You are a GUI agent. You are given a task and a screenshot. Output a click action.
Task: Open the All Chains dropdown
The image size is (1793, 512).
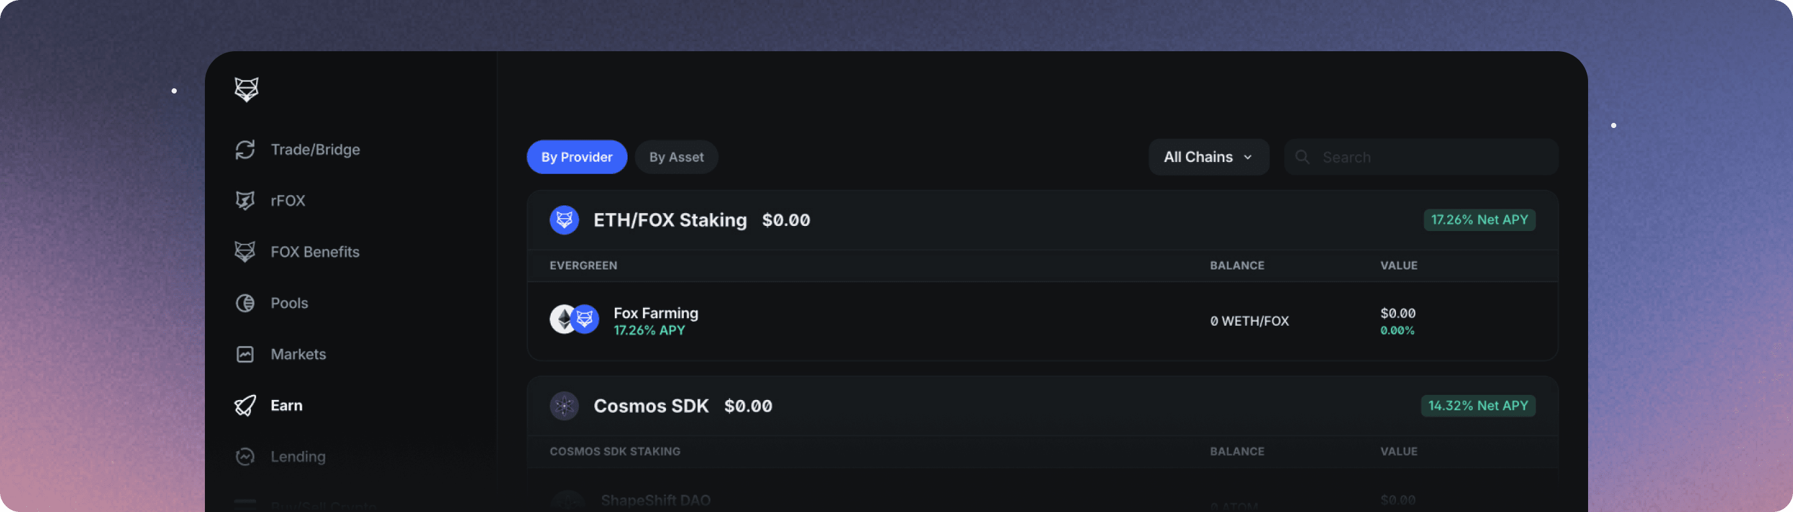pos(1208,157)
